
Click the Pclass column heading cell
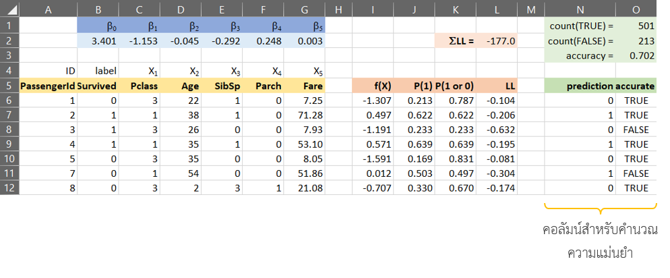pyautogui.click(x=144, y=86)
